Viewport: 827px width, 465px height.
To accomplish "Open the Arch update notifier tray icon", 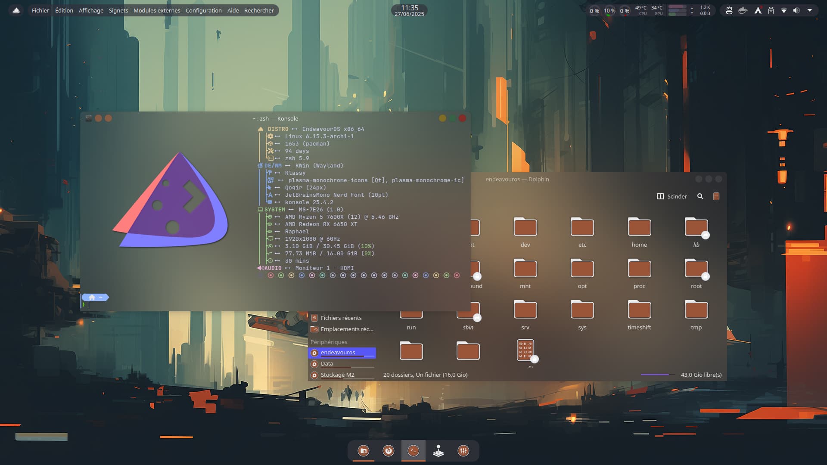I will tap(758, 10).
